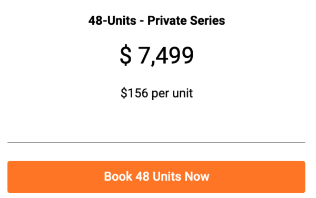Viewport: 316px width, 198px height.
Task: Click the $156 per unit label
Action: coord(156,93)
